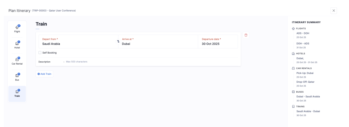Swap the depart and arrive locations

[118, 41]
